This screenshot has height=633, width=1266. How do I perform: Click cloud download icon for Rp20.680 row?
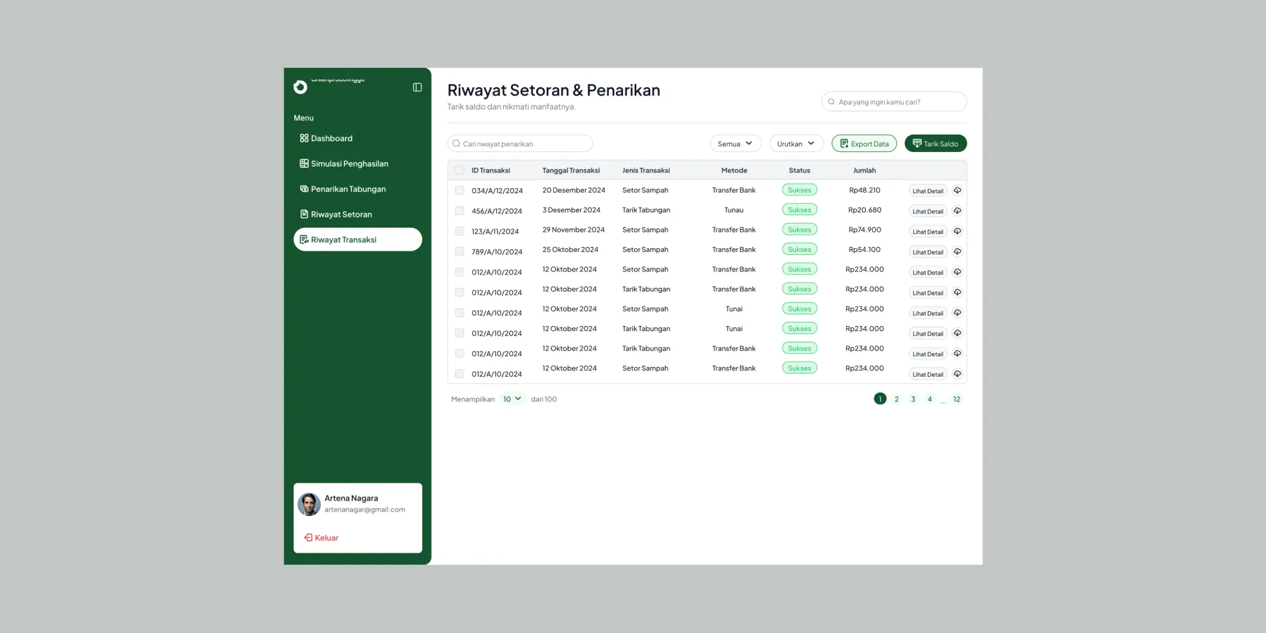click(957, 211)
